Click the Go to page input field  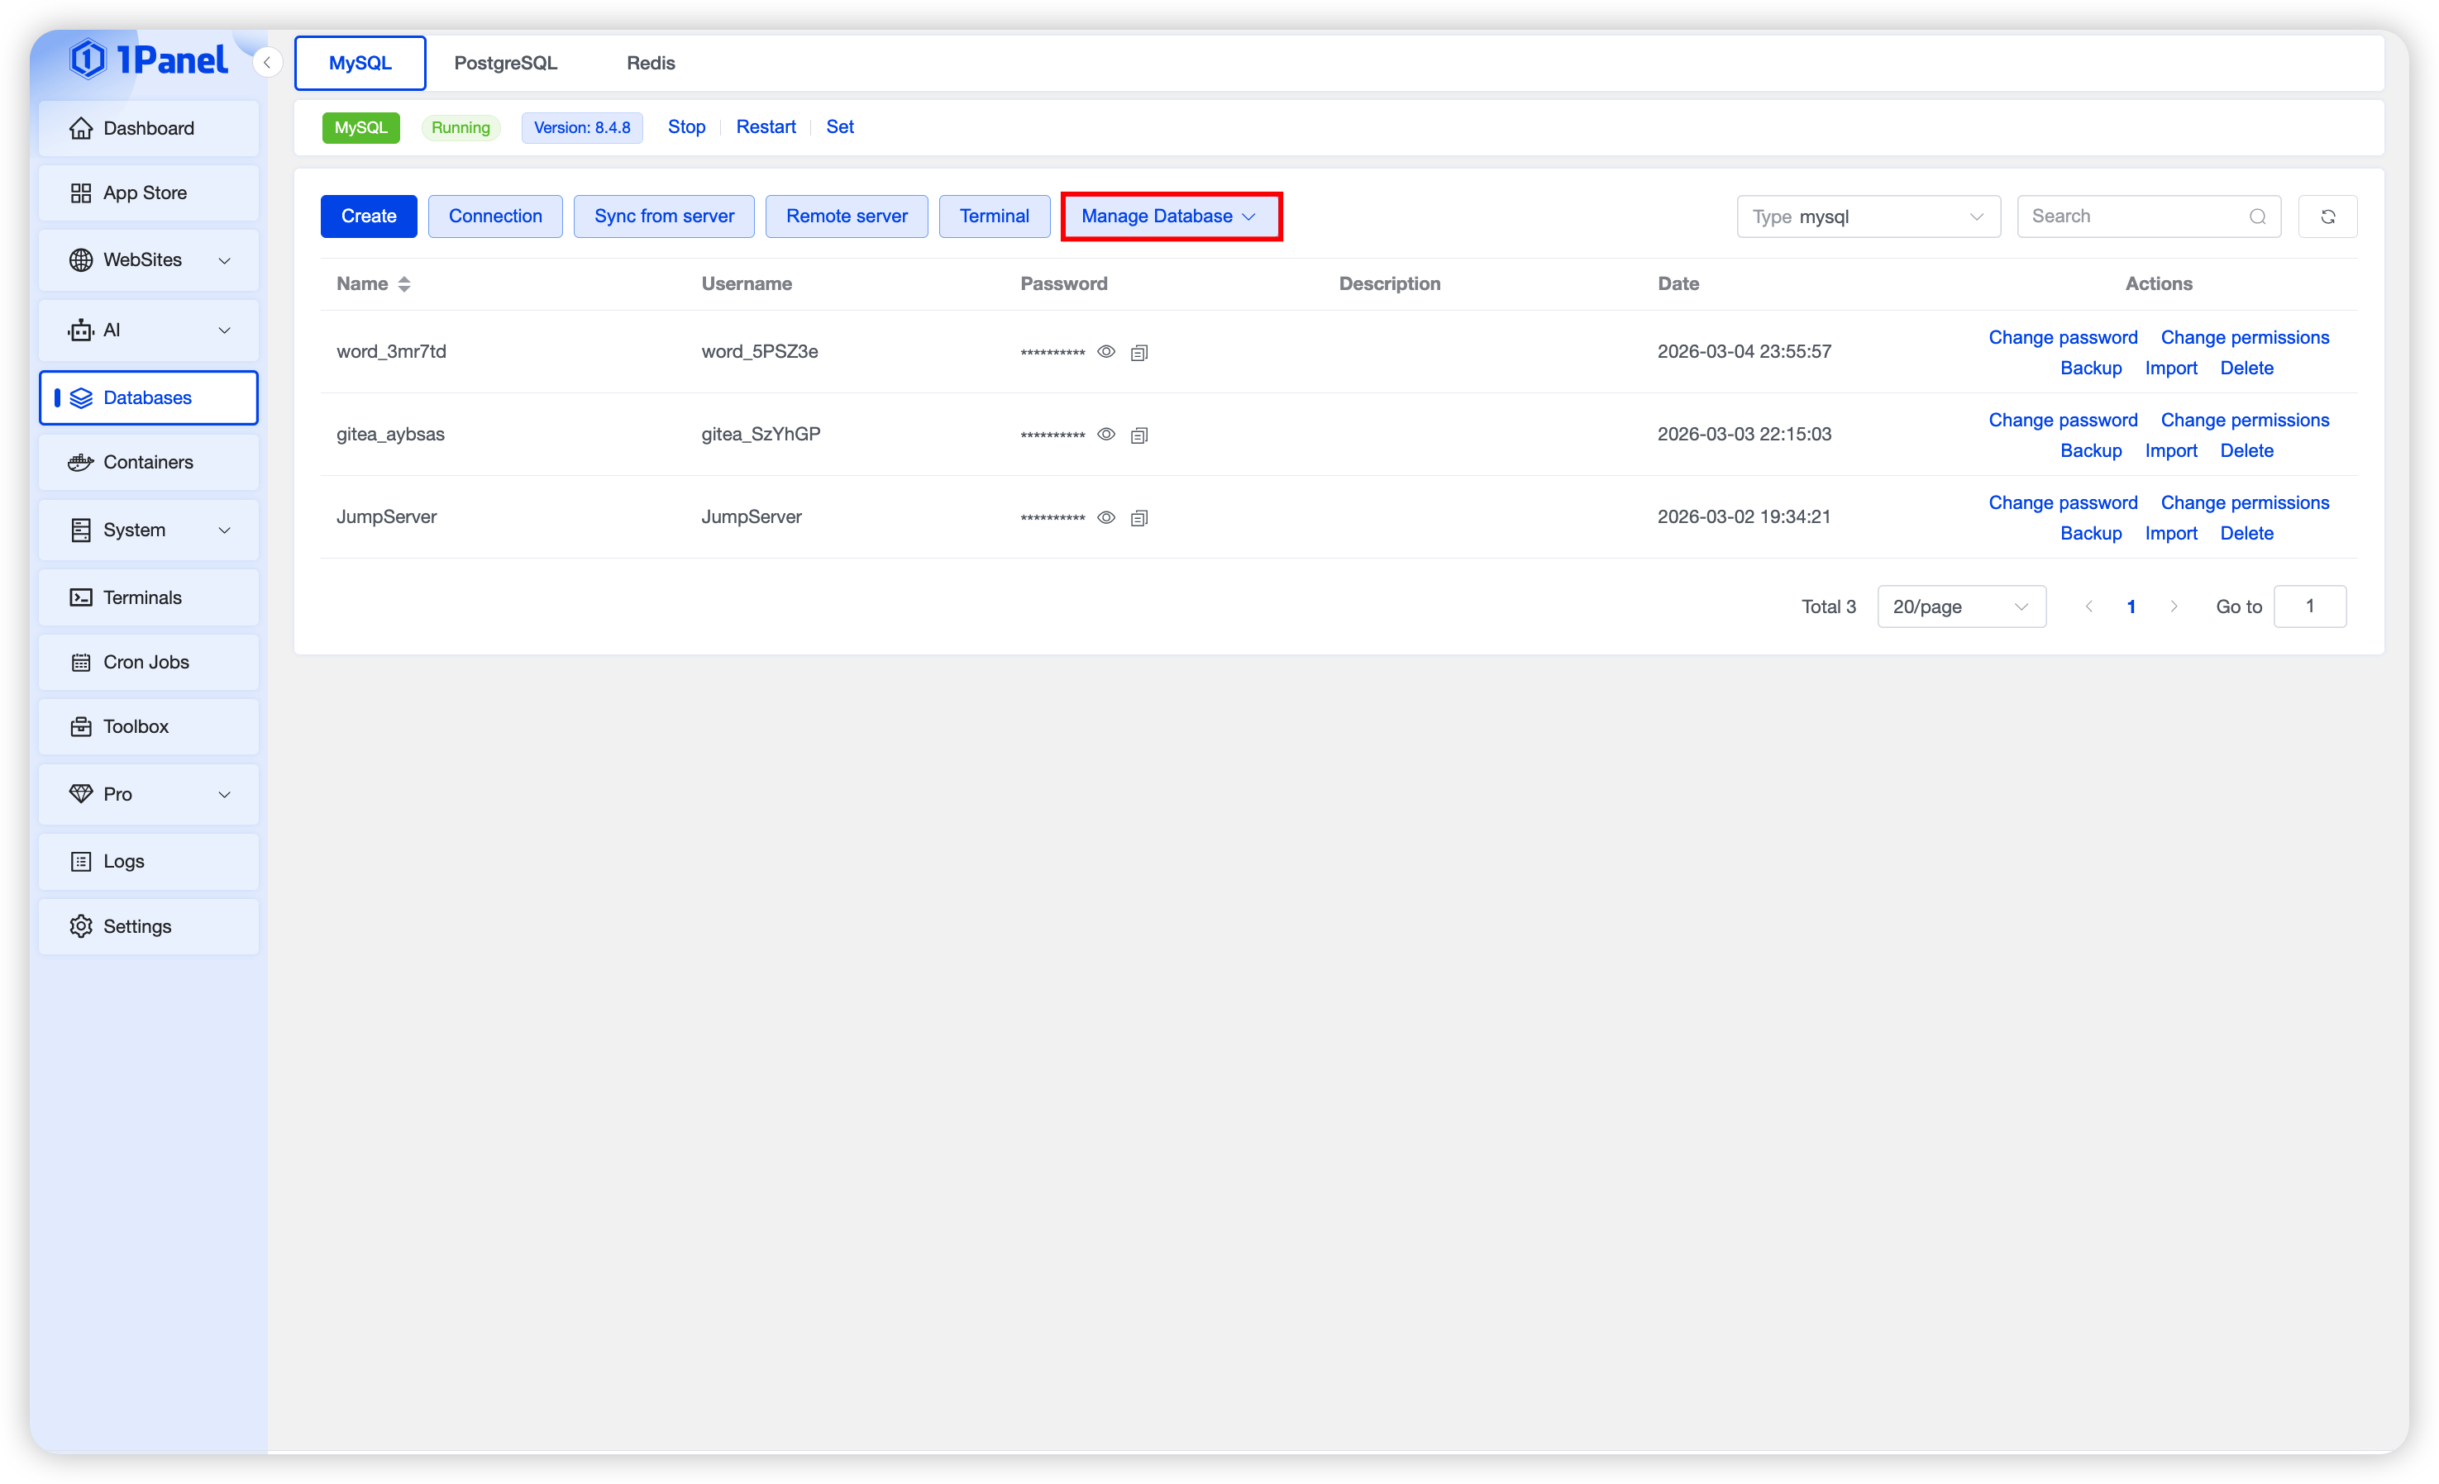click(2309, 606)
